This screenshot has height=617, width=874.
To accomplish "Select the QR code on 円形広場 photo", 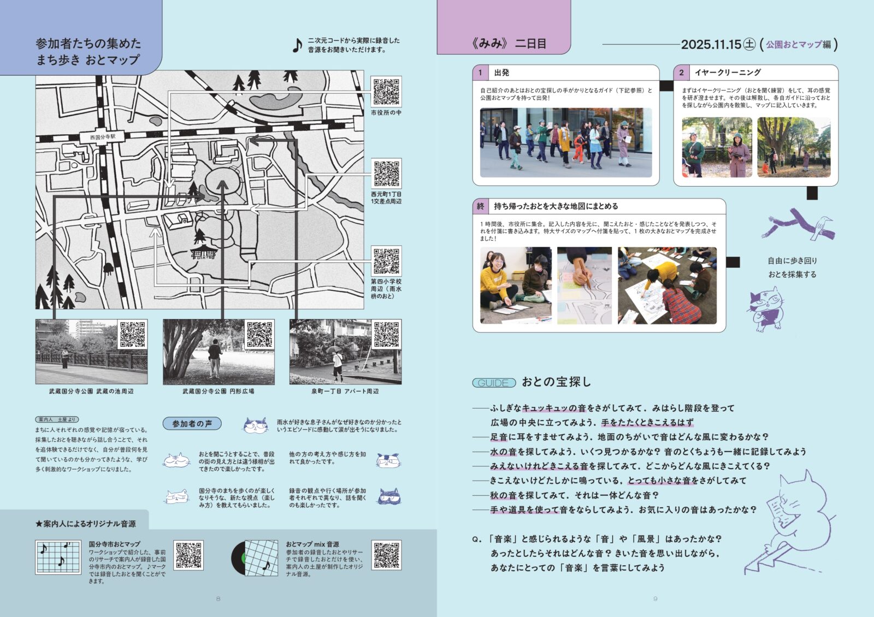I will click(259, 334).
